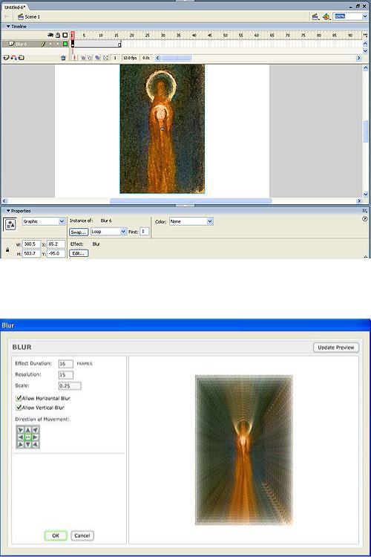Click the painting image on the stage
This screenshot has width=371, height=557.
pos(162,129)
